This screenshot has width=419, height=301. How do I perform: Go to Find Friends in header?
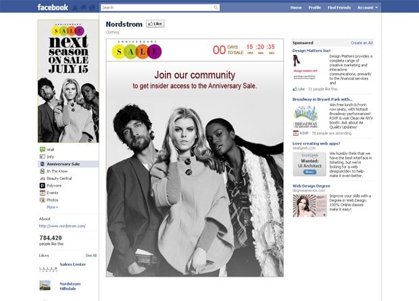coord(339,7)
